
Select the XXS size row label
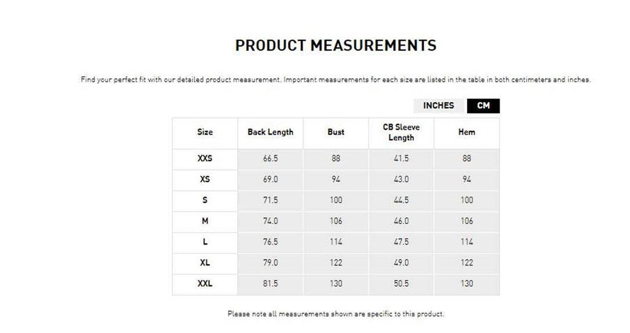[205, 159]
